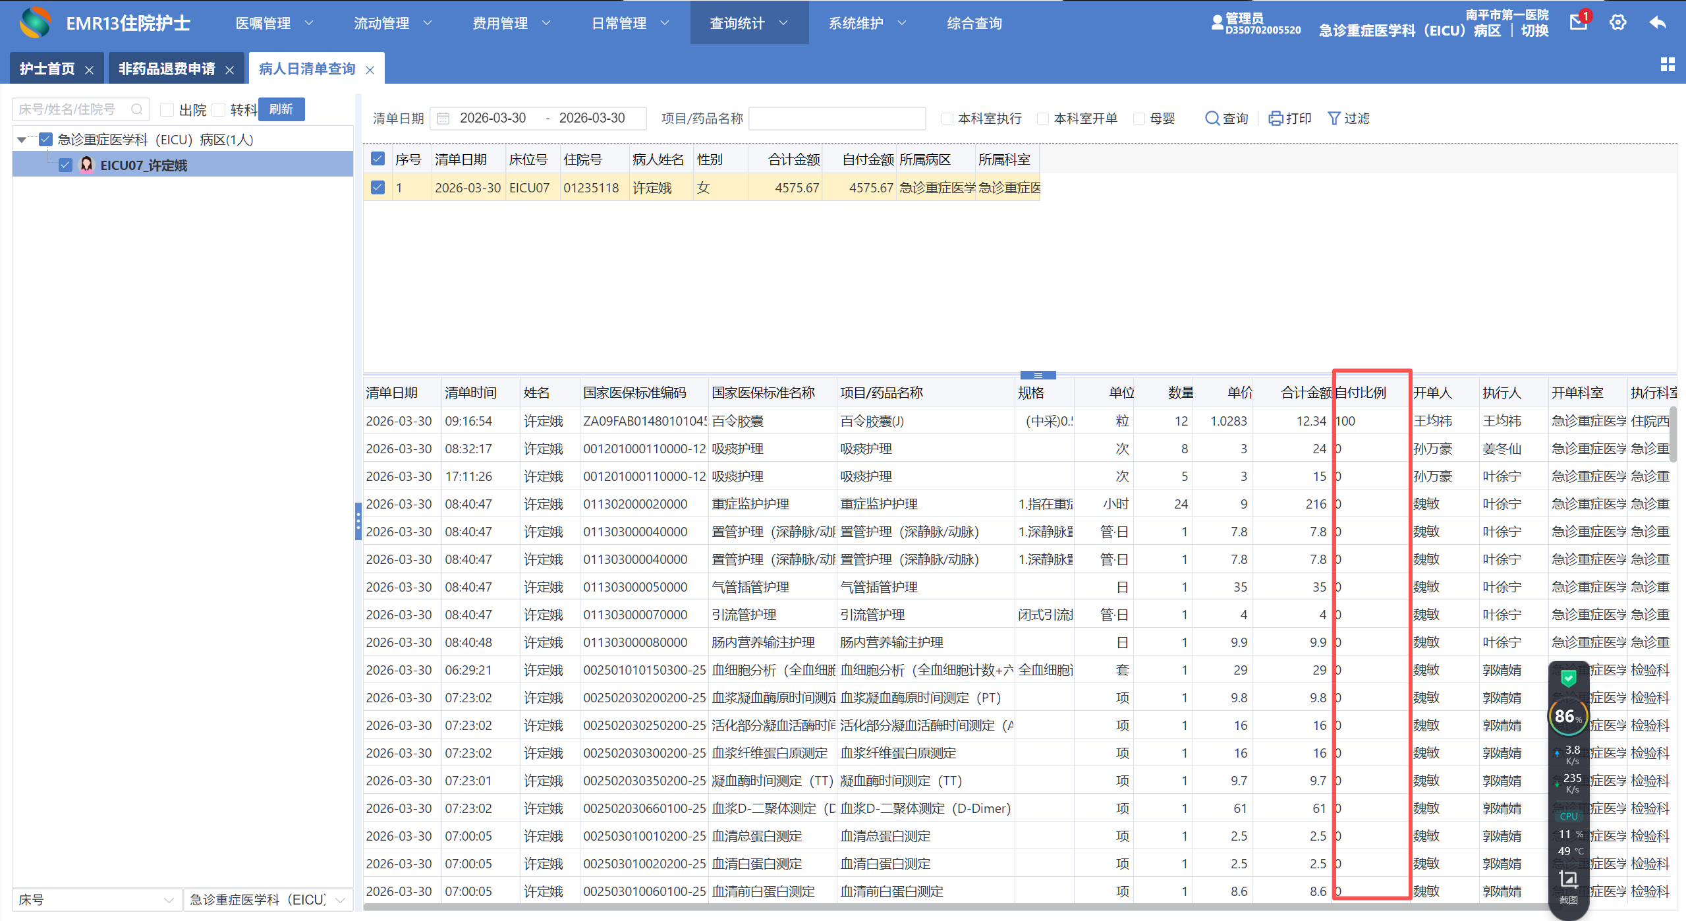Viewport: 1686px width, 921px height.
Task: Click the grid layout icon
Action: [x=1668, y=65]
